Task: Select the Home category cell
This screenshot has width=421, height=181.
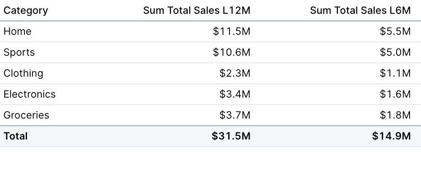Action: click(18, 31)
